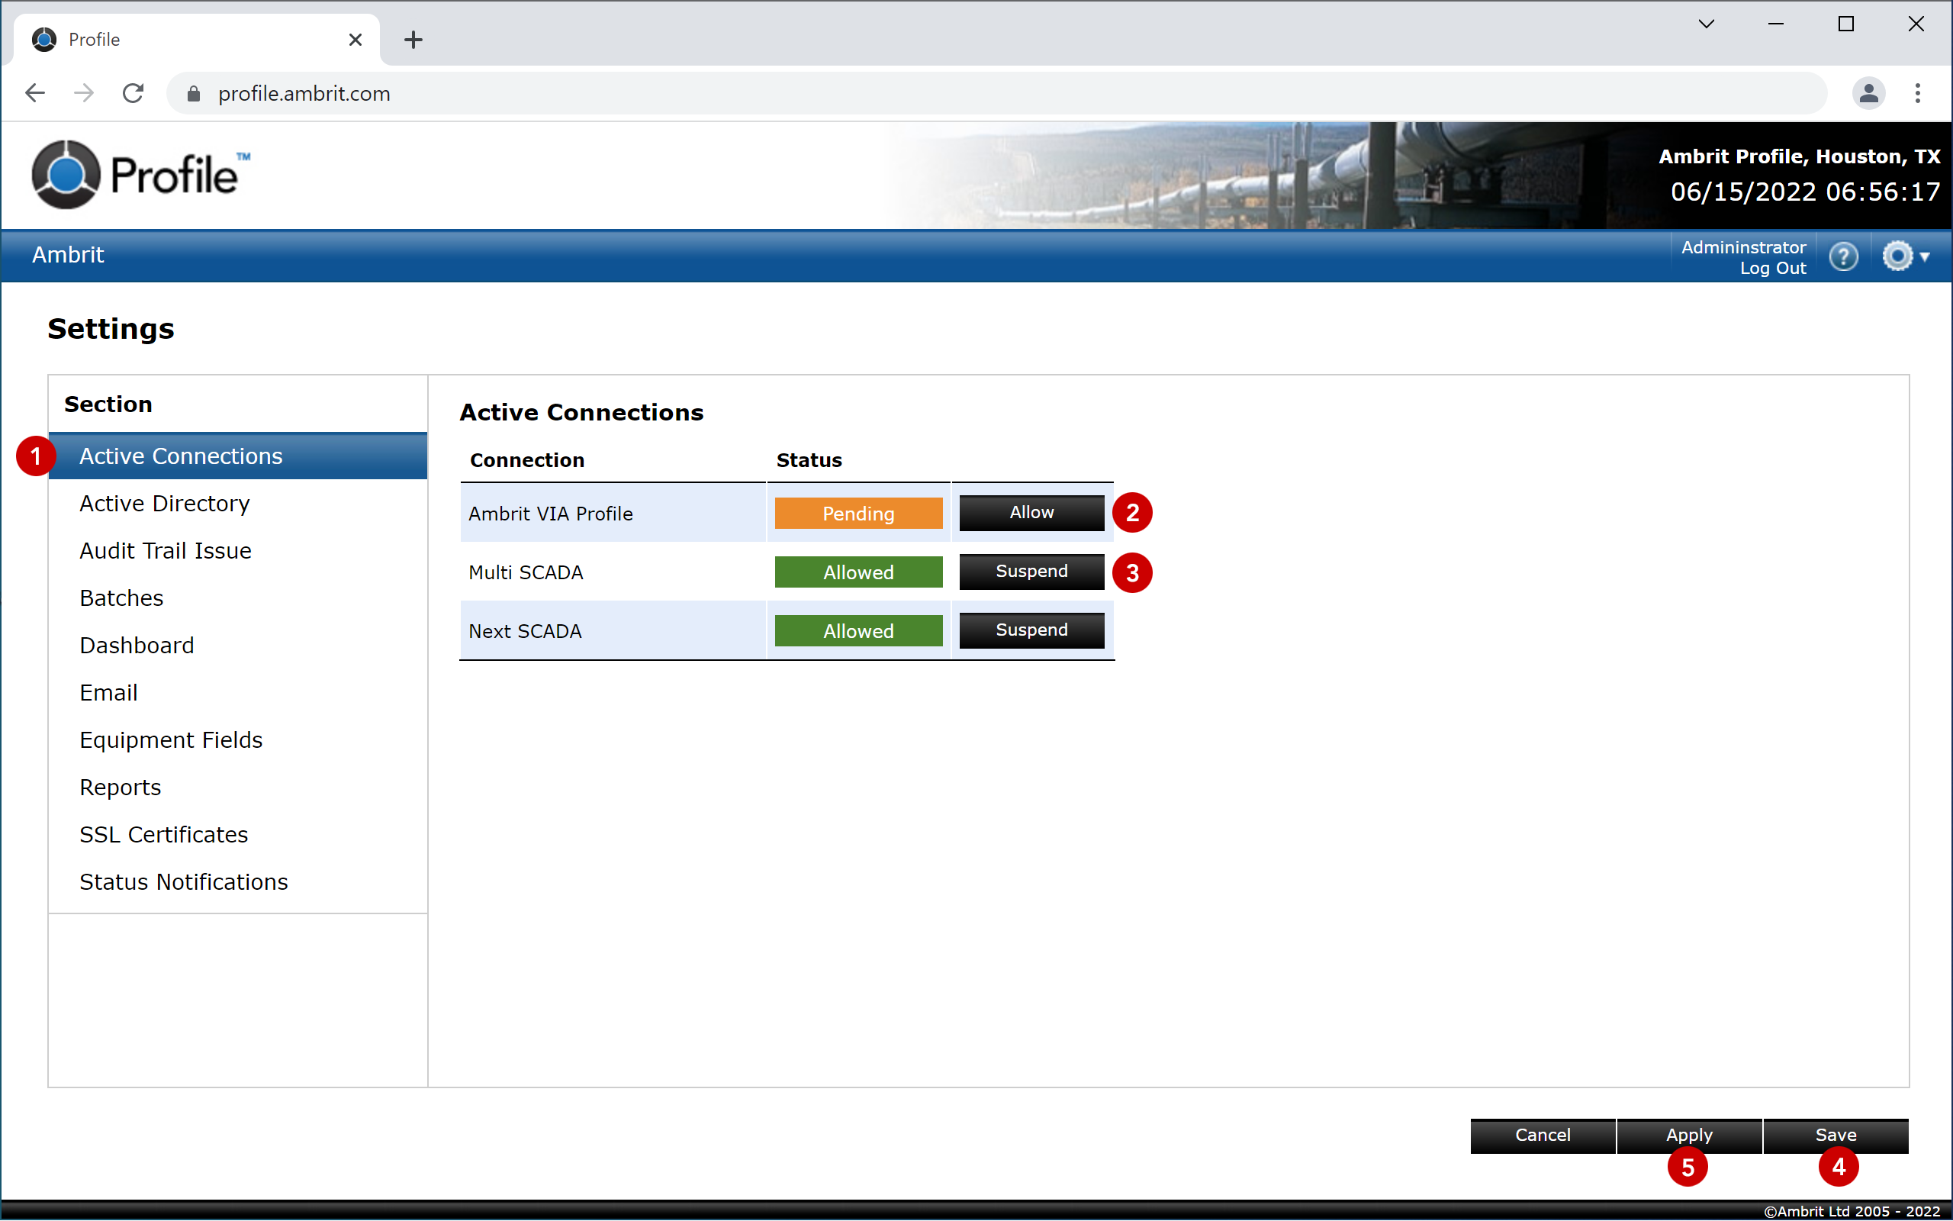
Task: Click the Status column header
Action: pos(809,460)
